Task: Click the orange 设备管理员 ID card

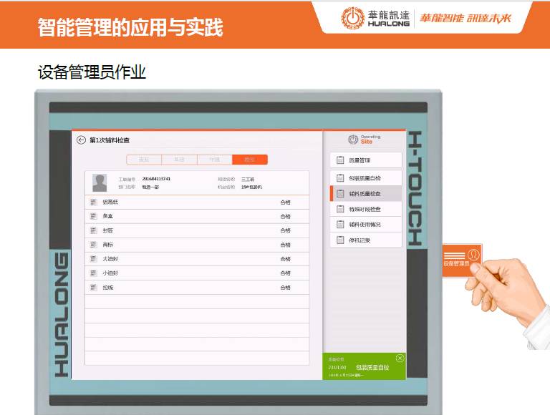Action: pos(461,258)
